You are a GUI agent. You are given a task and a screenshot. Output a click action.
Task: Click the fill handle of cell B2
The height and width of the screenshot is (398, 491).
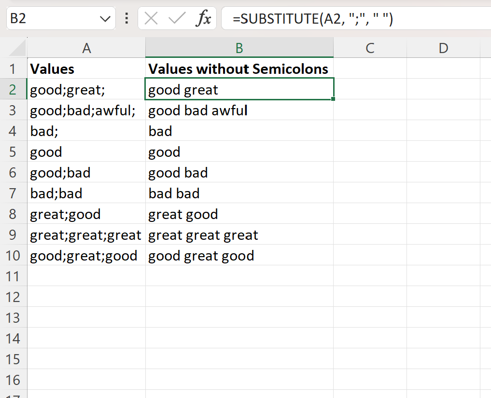(x=332, y=98)
